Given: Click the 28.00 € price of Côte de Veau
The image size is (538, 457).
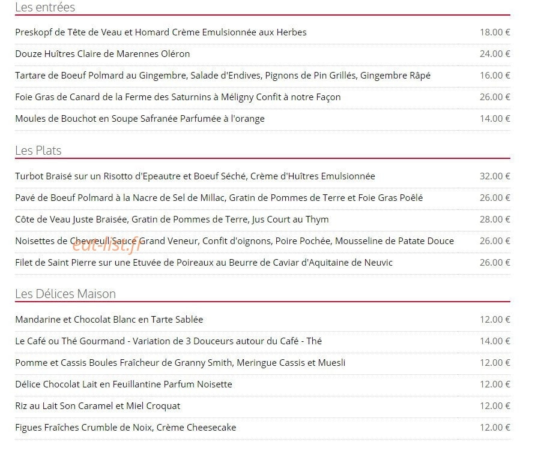Looking at the screenshot, I should pyautogui.click(x=495, y=220).
